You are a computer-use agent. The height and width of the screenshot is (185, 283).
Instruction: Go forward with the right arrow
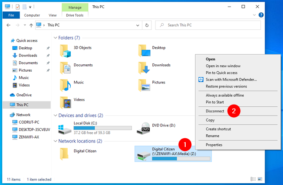(17, 25)
